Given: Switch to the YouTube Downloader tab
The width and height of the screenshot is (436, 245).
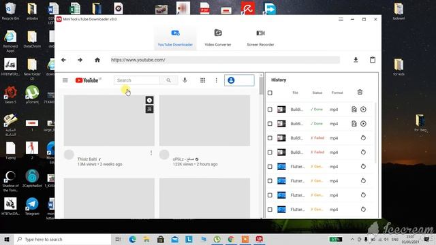Looking at the screenshot, I should tap(175, 38).
